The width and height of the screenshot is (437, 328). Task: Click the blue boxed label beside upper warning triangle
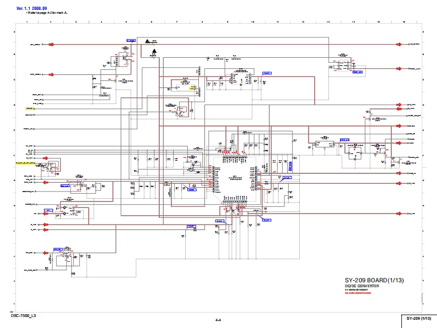[131, 40]
